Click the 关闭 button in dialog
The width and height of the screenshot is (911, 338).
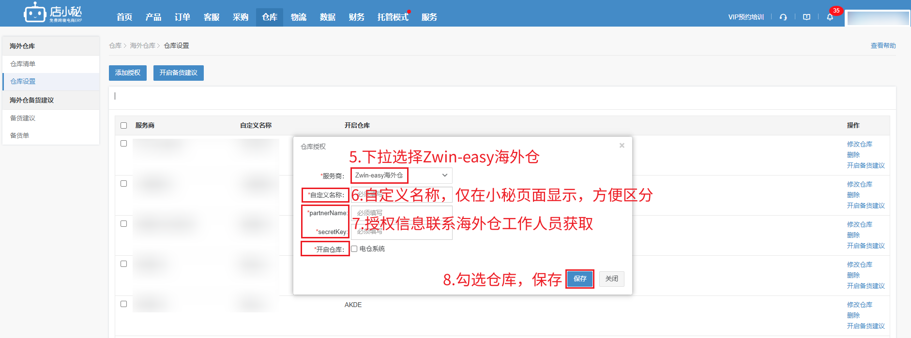pyautogui.click(x=612, y=279)
